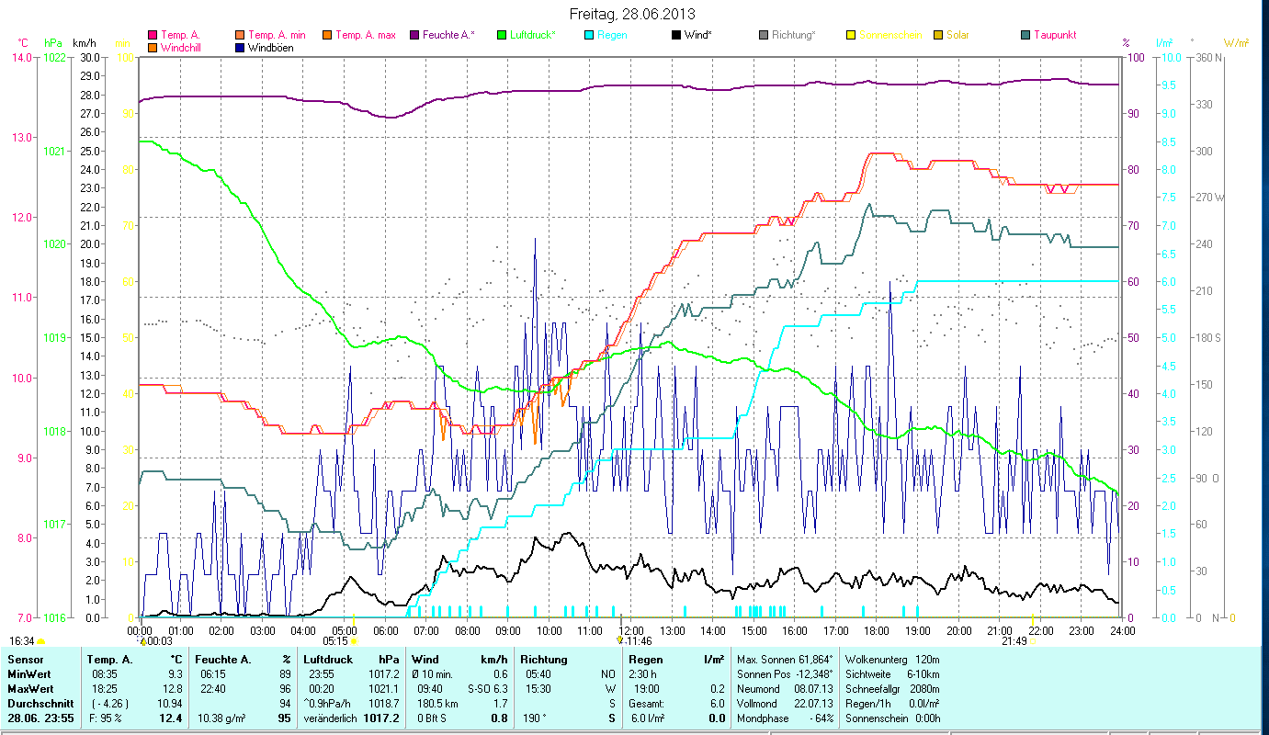Image resolution: width=1269 pixels, height=735 pixels.
Task: Click the 'Ø 10 min.' wind label
Action: pyautogui.click(x=433, y=674)
